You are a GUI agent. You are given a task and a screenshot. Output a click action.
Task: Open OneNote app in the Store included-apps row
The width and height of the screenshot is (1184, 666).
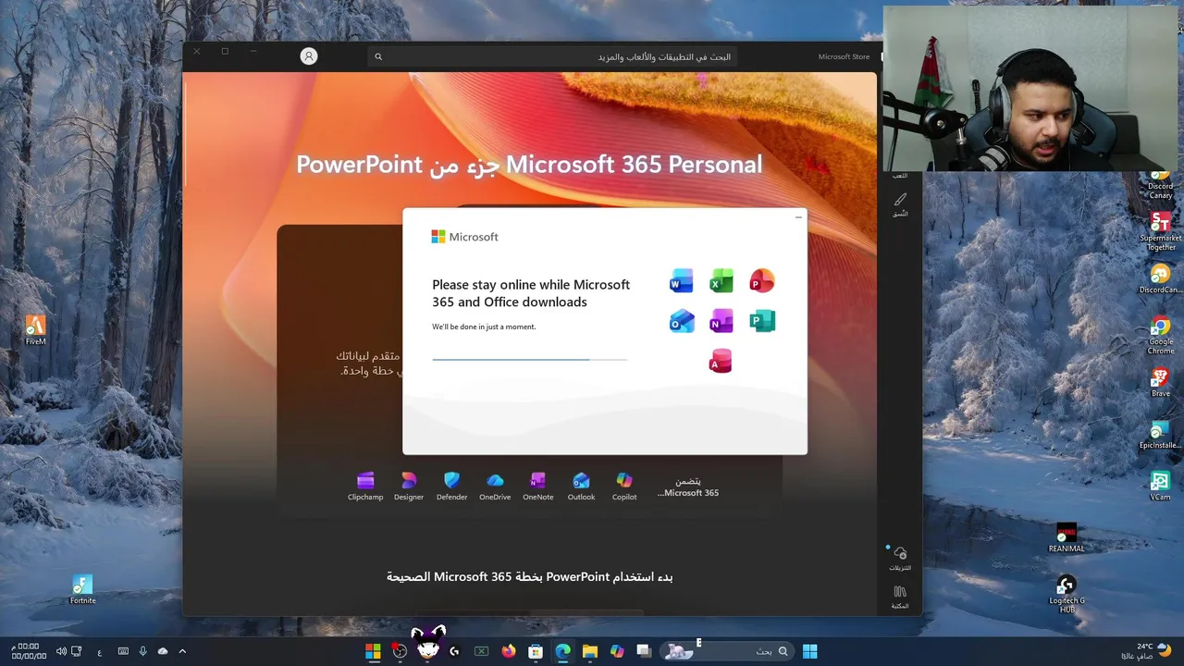537,487
